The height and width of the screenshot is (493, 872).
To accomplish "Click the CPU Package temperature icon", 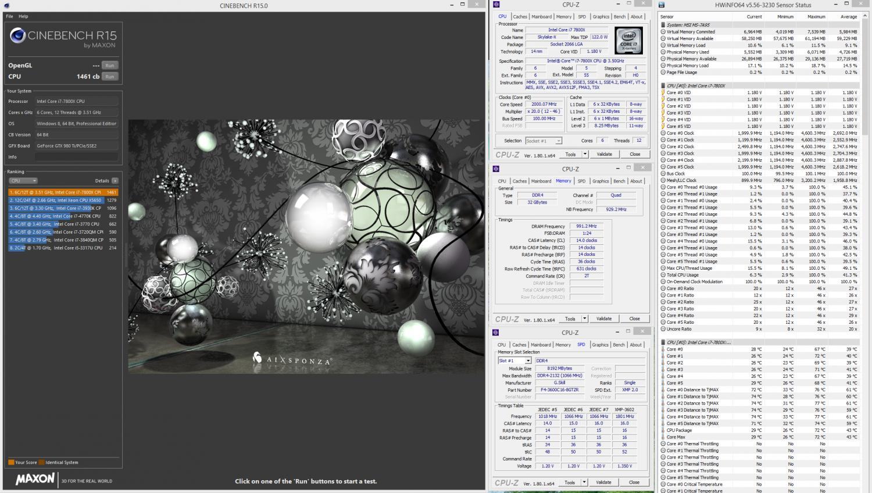I will [663, 430].
